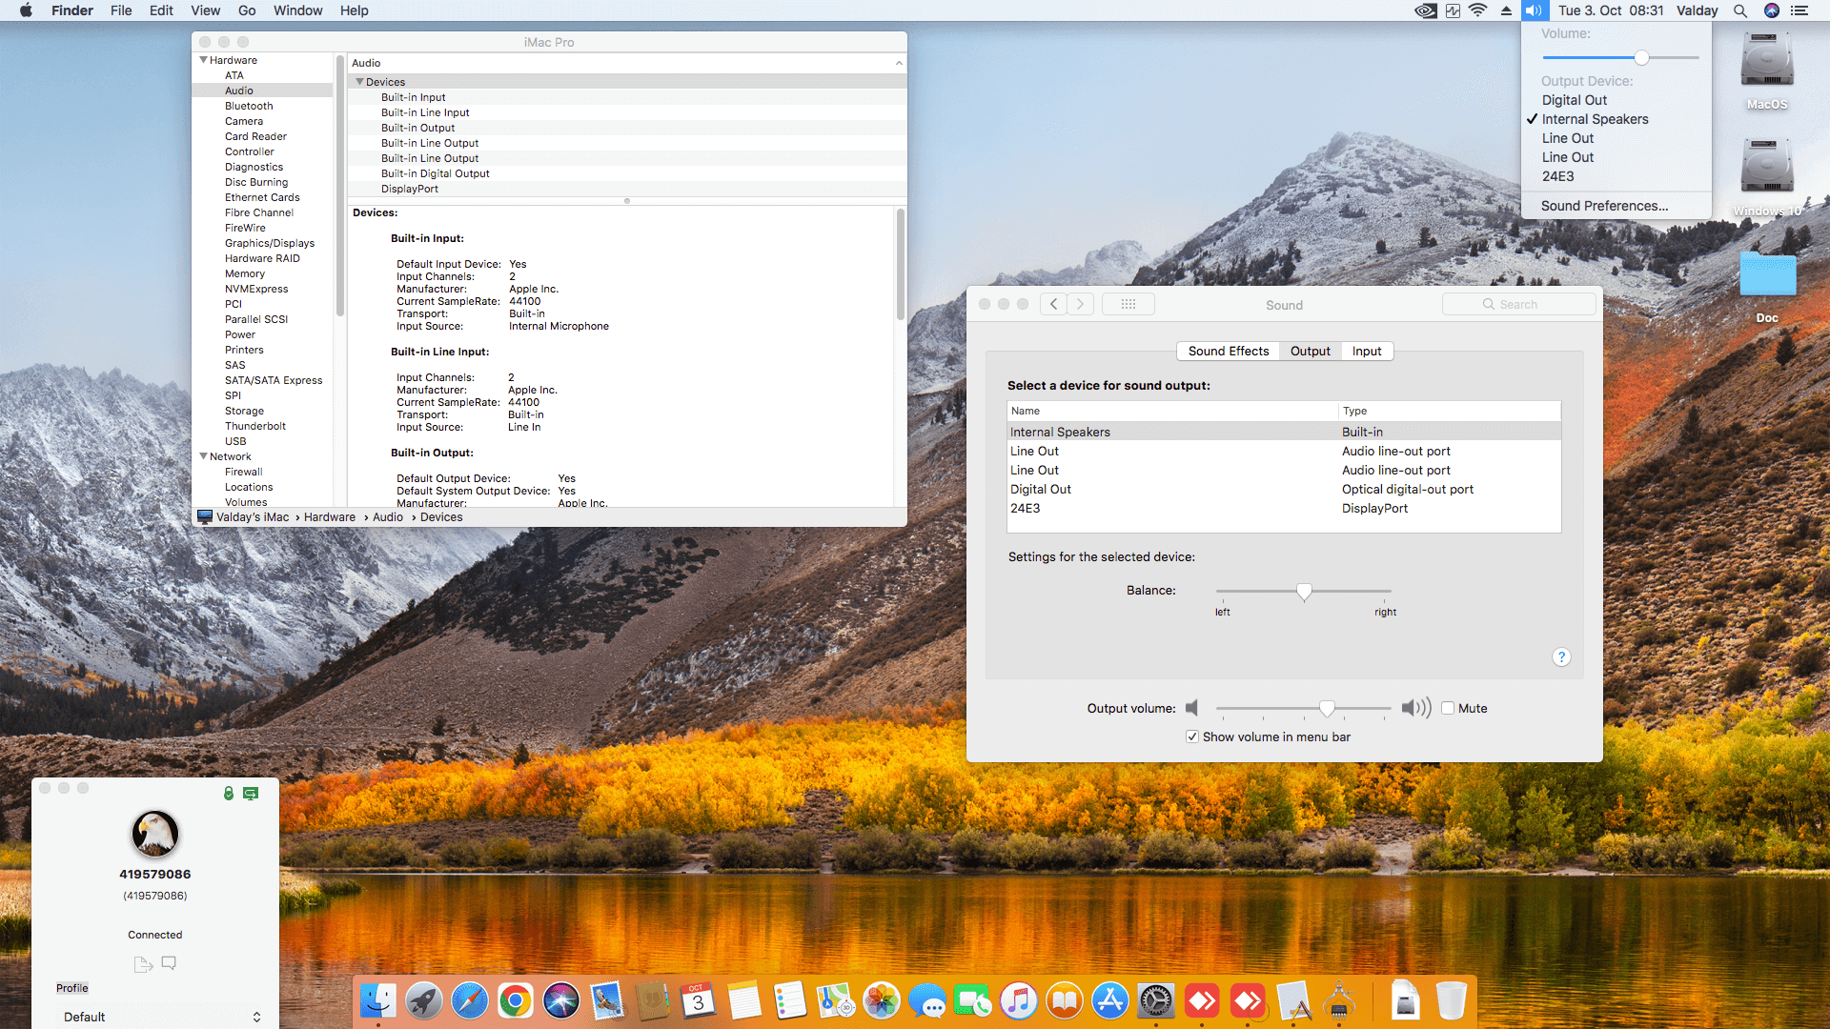Collapse the Hardware tree section
This screenshot has width=1830, height=1029.
coord(203,60)
